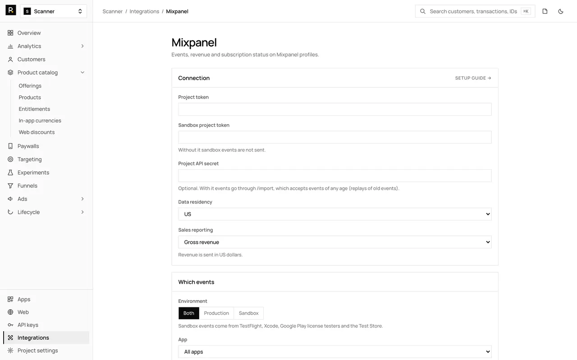
Task: Open the App dropdown showing All apps
Action: click(335, 352)
